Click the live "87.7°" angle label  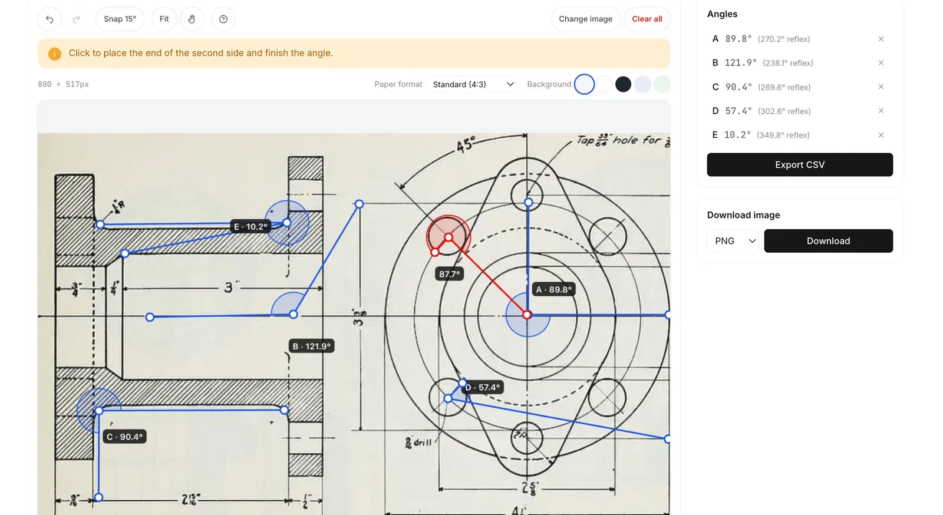(x=449, y=274)
